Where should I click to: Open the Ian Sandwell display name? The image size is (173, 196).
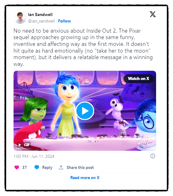(40, 14)
